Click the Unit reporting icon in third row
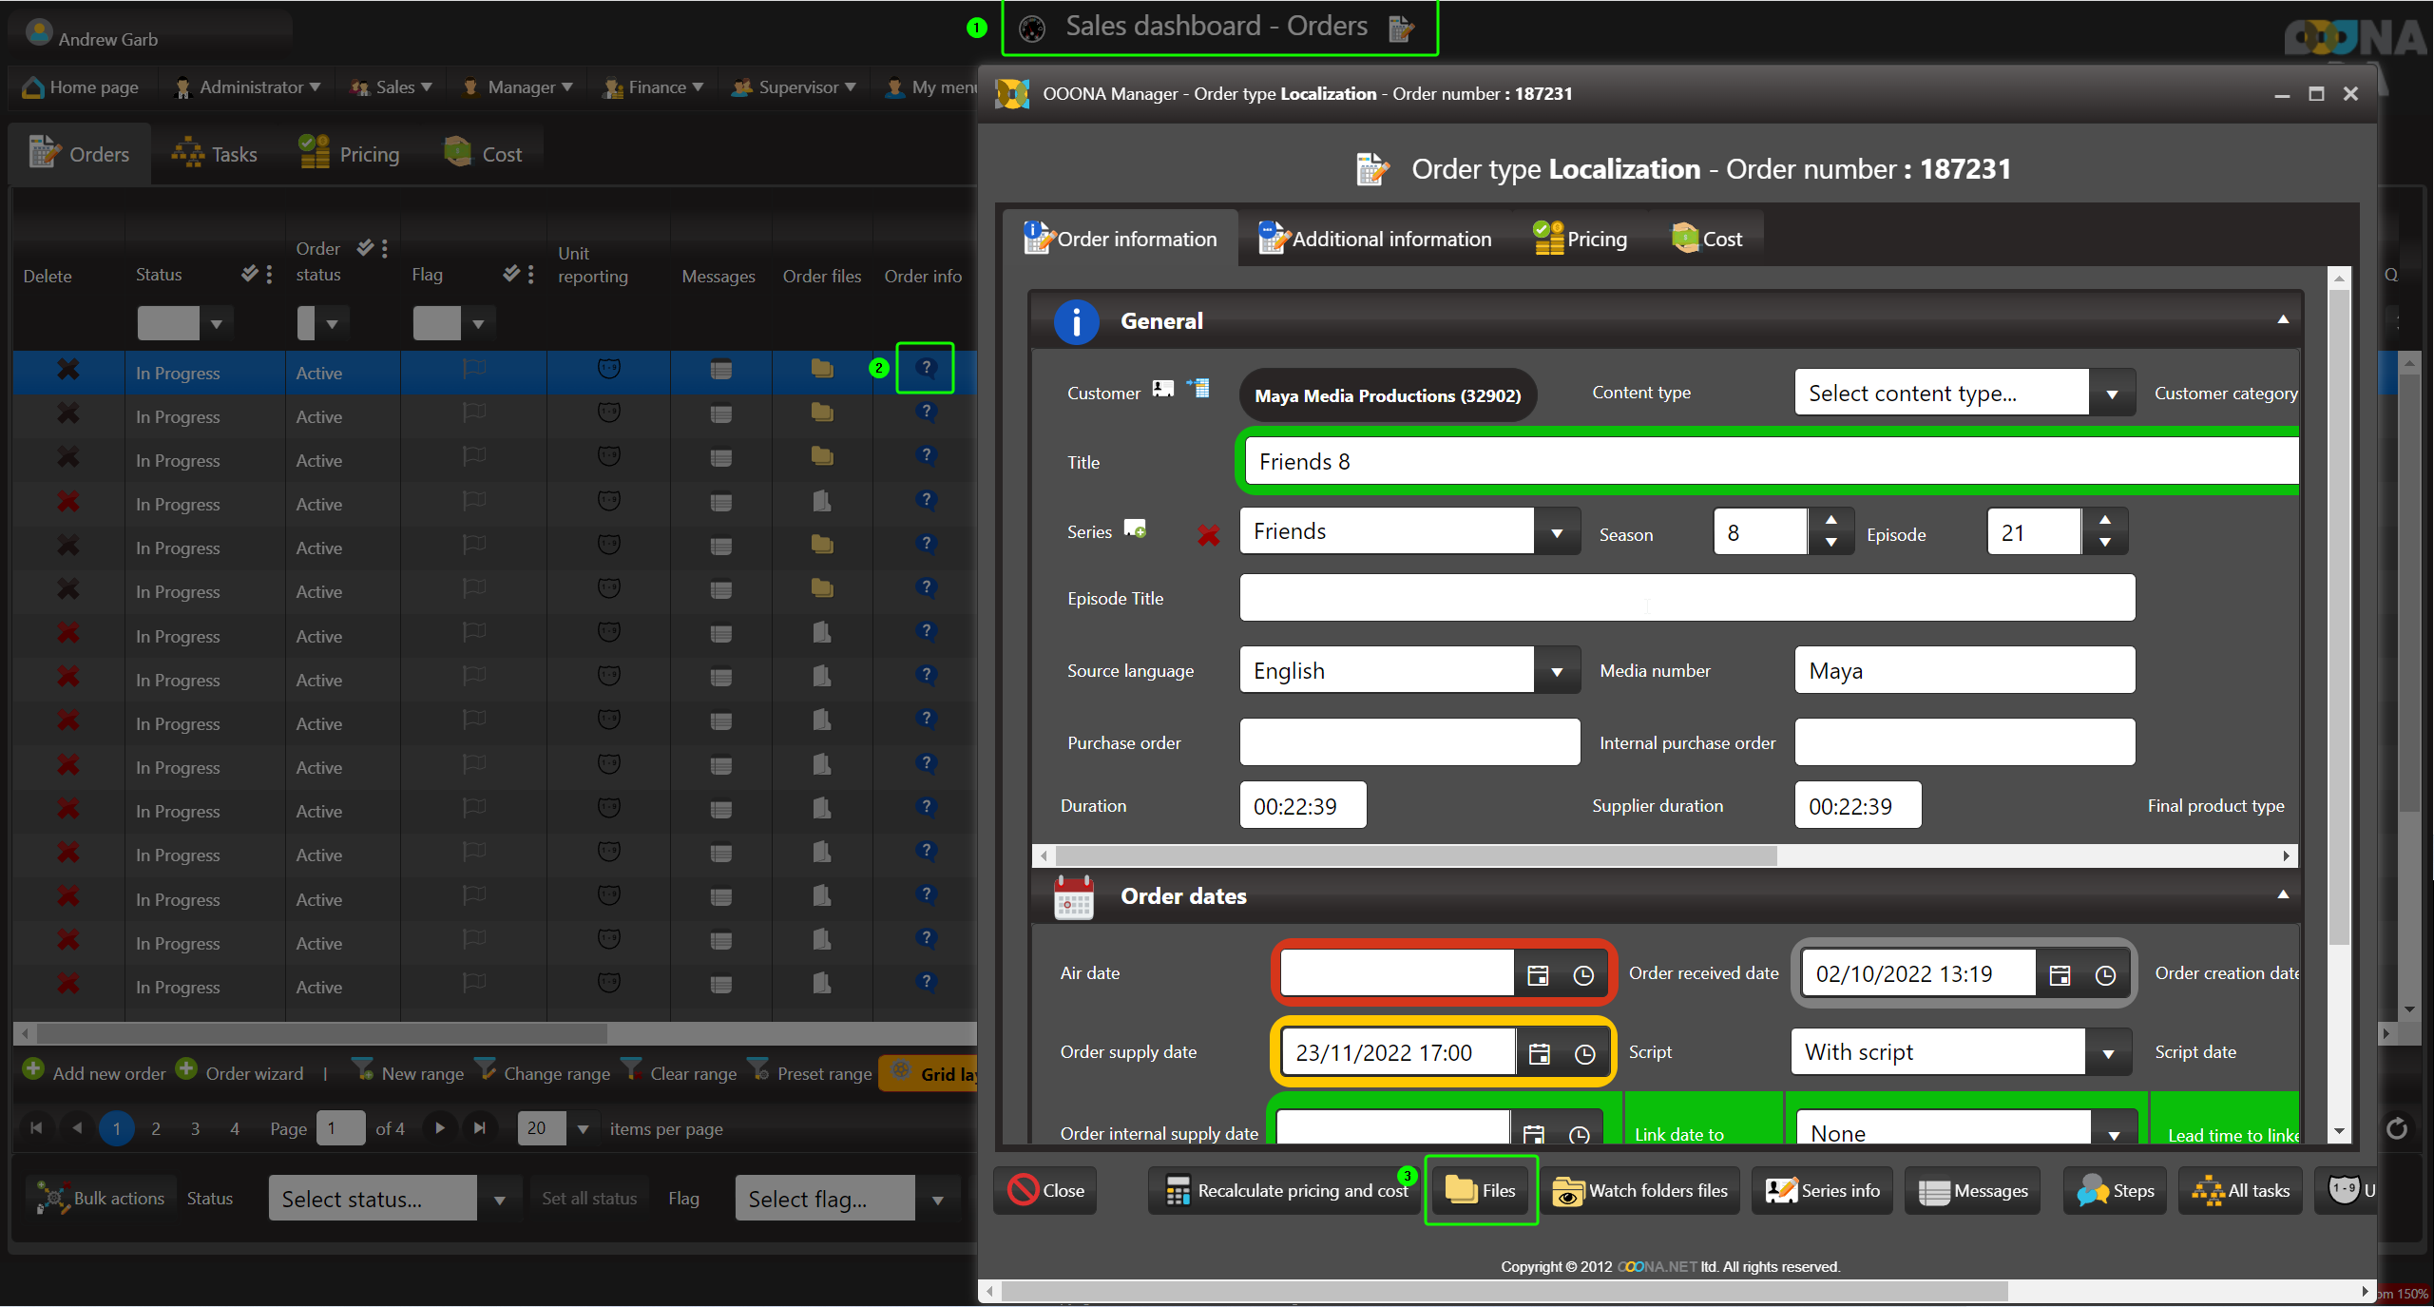This screenshot has height=1307, width=2434. point(608,456)
